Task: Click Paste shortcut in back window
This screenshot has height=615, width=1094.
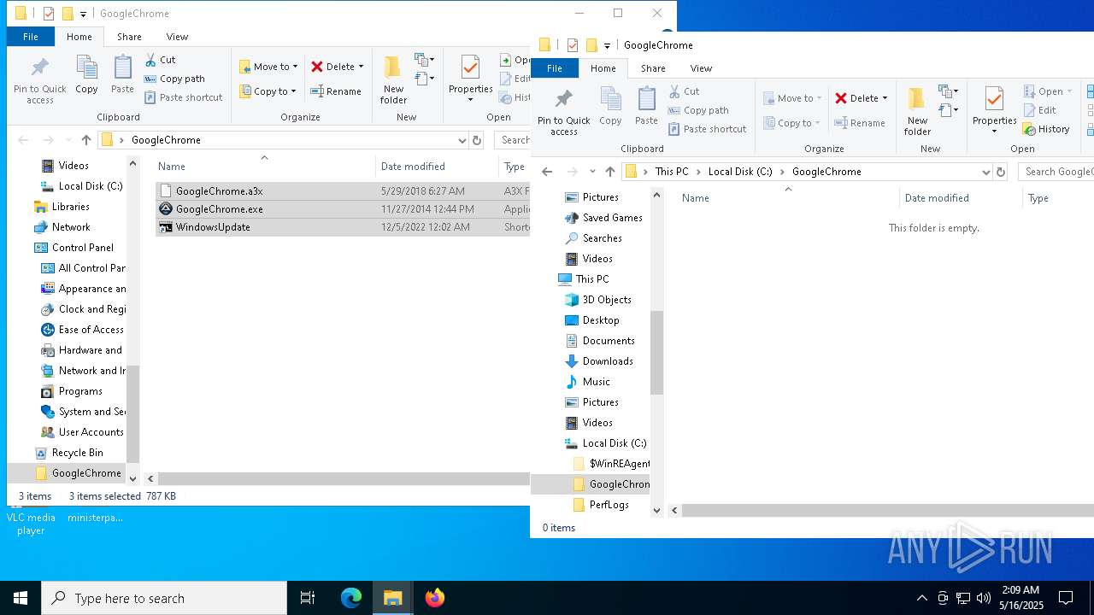Action: pos(183,97)
